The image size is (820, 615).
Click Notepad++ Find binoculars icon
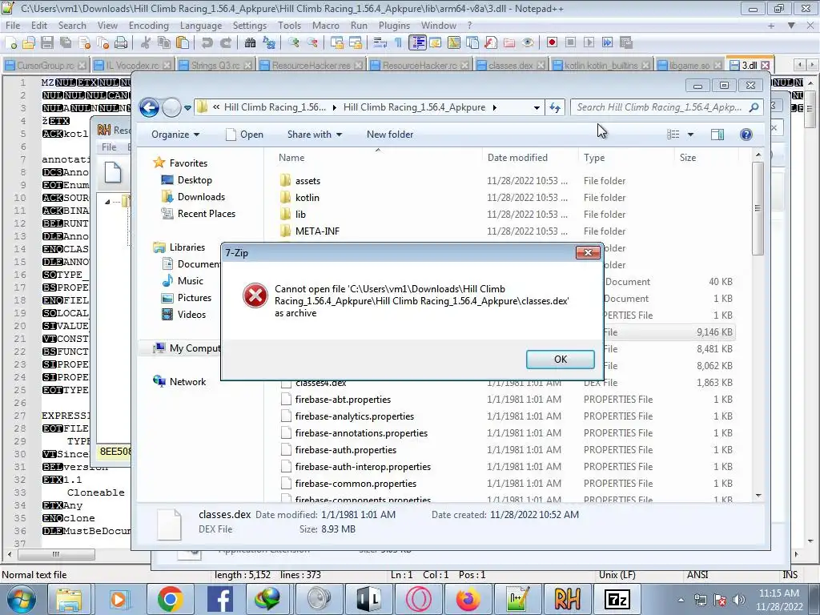point(251,43)
